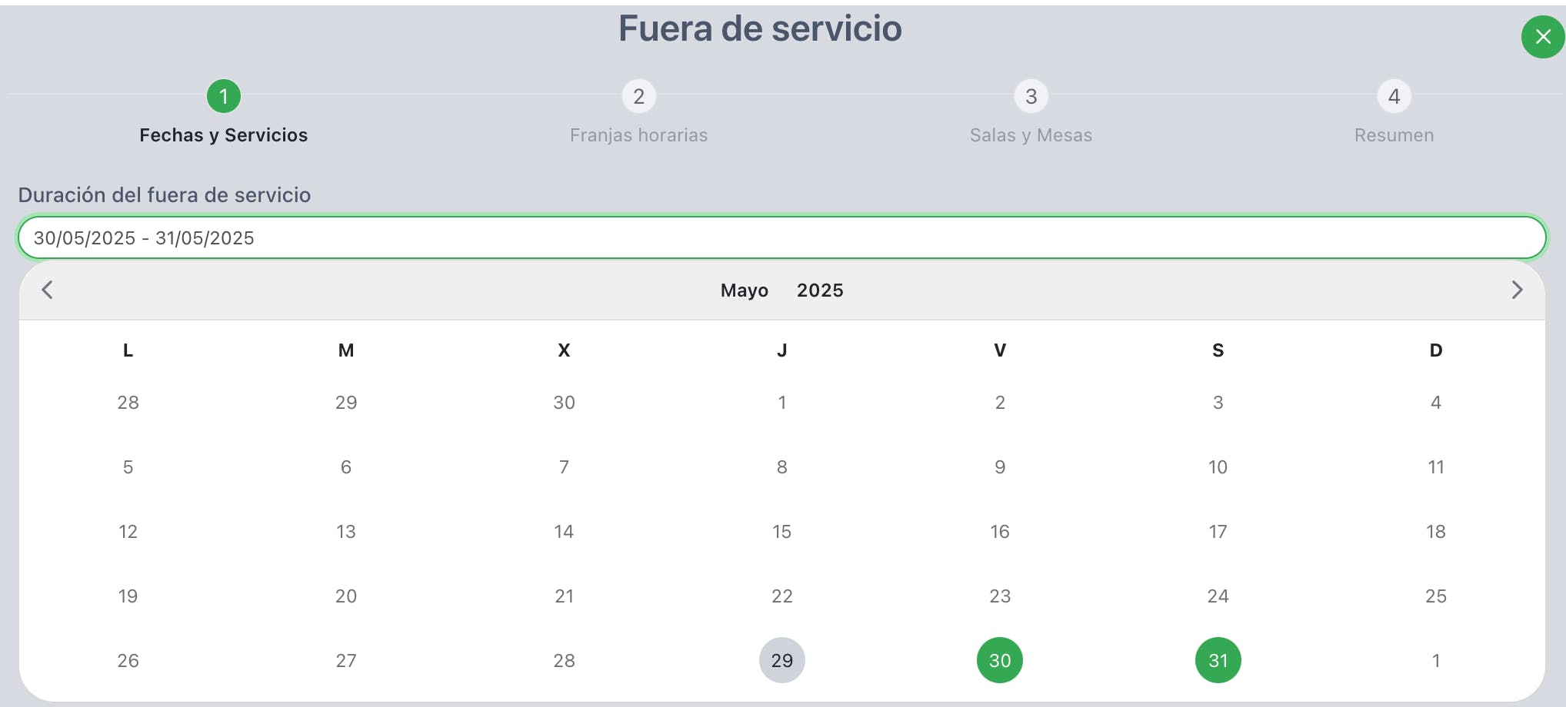The width and height of the screenshot is (1566, 707).
Task: Pick day 12 in the calendar
Action: coord(128,531)
